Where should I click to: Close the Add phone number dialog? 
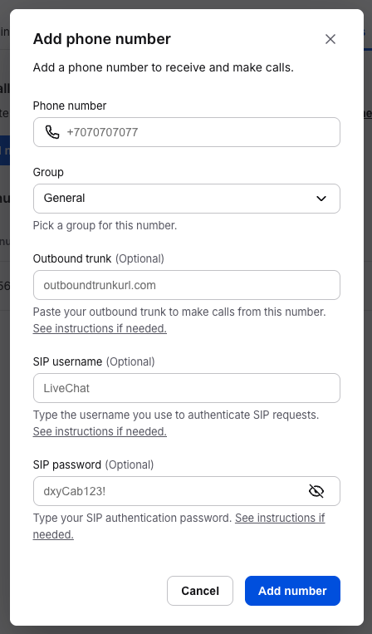pyautogui.click(x=330, y=39)
